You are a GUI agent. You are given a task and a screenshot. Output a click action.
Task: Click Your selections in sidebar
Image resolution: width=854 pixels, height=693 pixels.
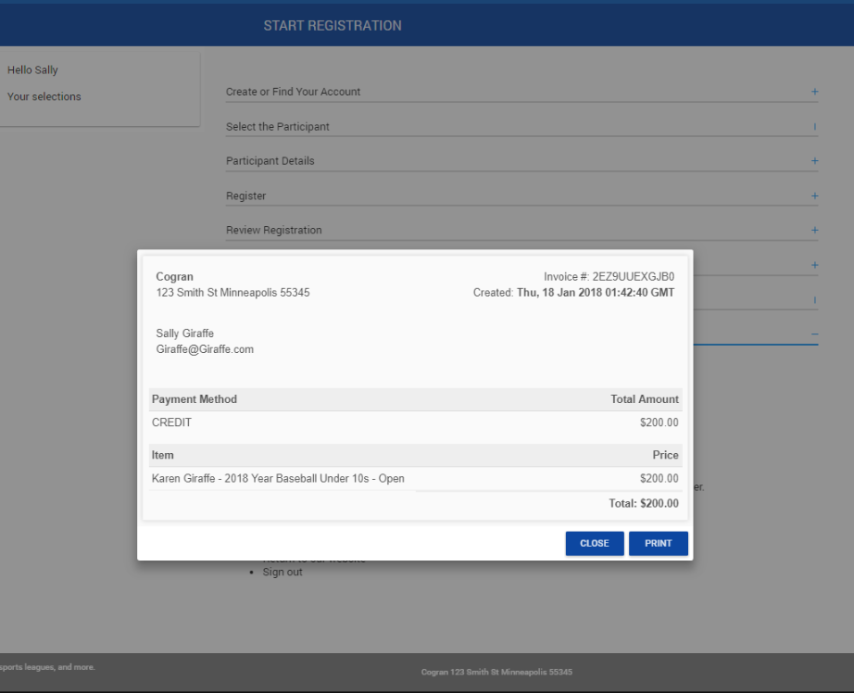[44, 96]
